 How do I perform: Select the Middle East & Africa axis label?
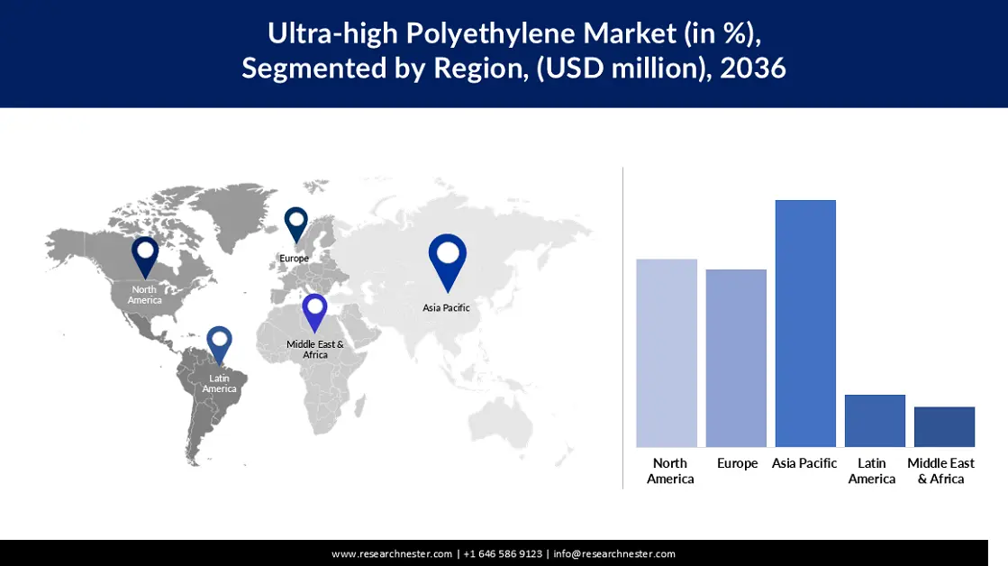(x=940, y=470)
